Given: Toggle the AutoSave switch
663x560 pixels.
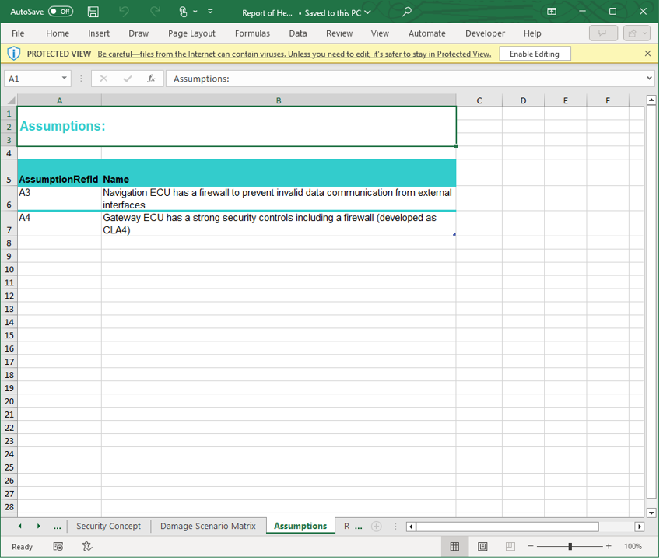Looking at the screenshot, I should point(60,12).
